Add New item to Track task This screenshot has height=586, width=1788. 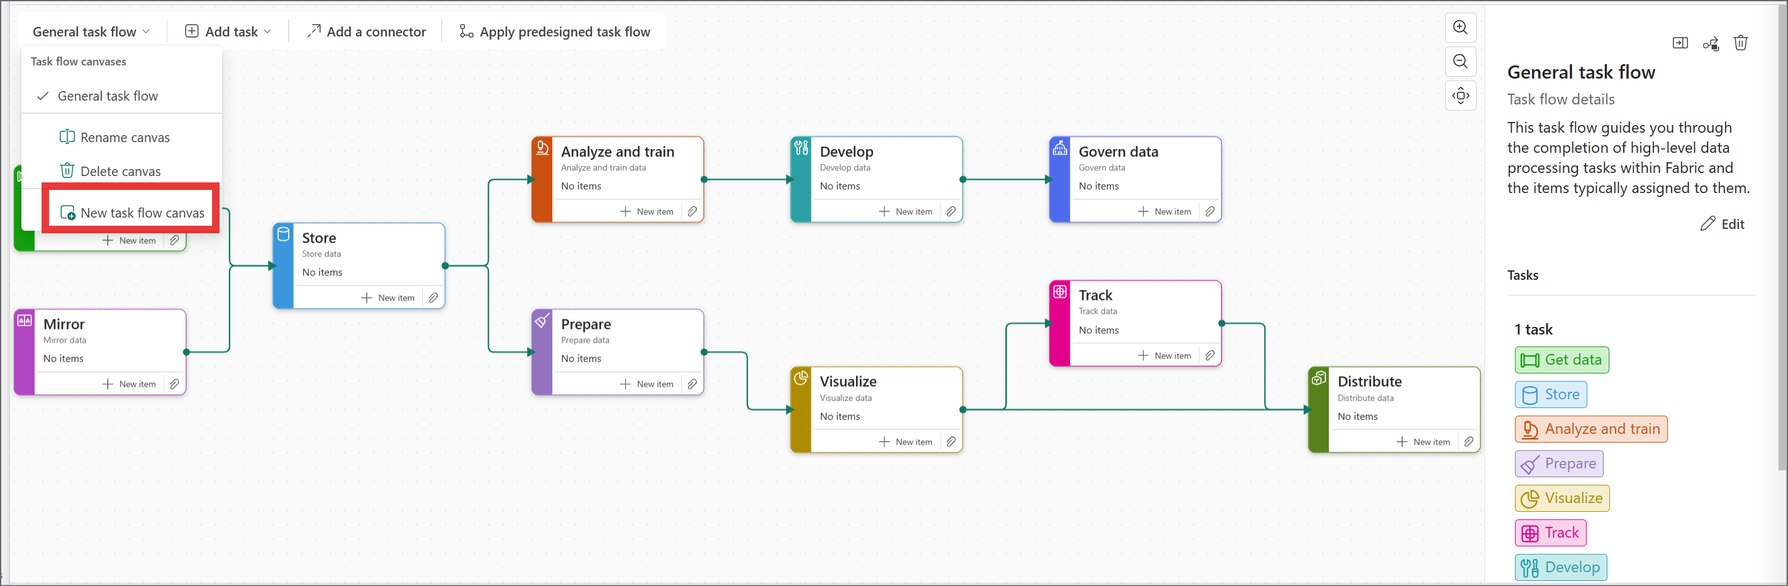pos(1165,355)
